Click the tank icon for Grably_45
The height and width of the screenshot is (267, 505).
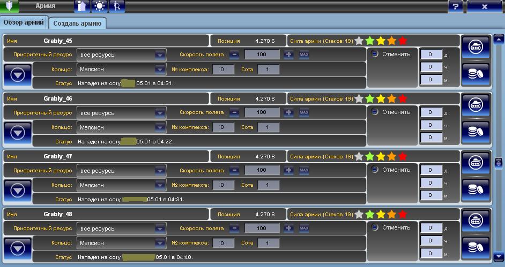pyautogui.click(x=476, y=47)
